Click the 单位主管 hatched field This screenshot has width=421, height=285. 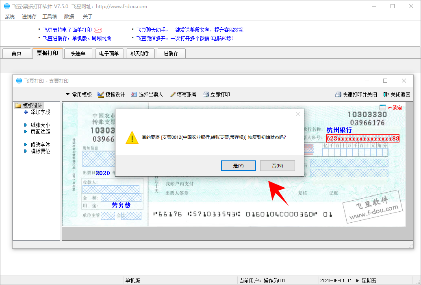click(108, 215)
